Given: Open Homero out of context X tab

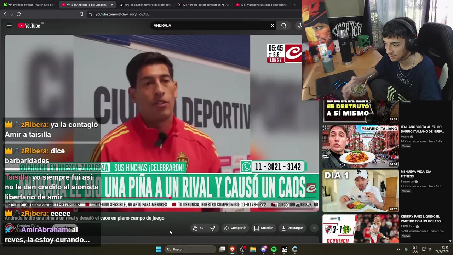Looking at the screenshot, I should (x=203, y=5).
